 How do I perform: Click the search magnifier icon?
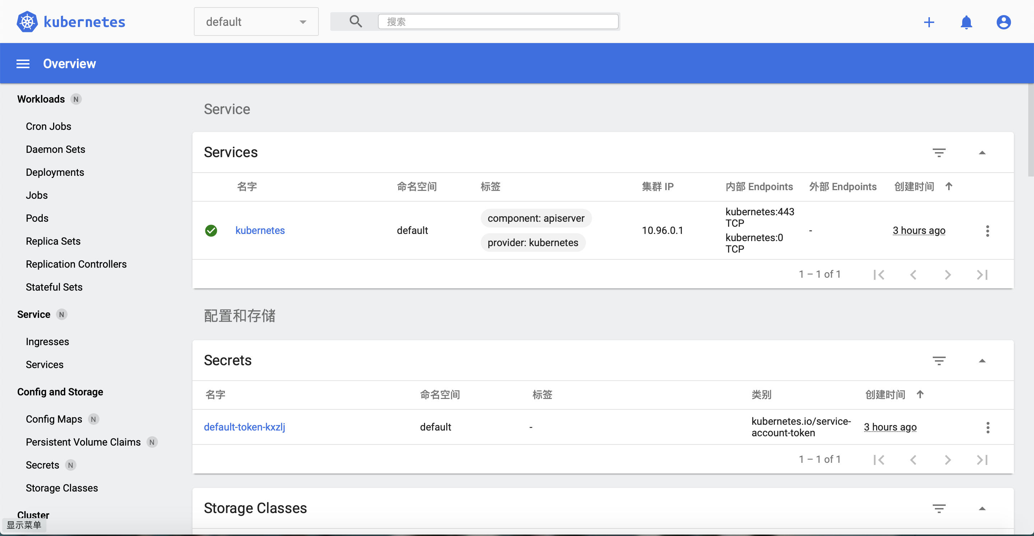(355, 21)
